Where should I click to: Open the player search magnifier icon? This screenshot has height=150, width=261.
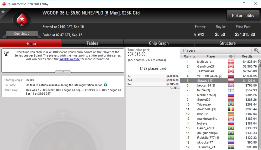pos(256,50)
